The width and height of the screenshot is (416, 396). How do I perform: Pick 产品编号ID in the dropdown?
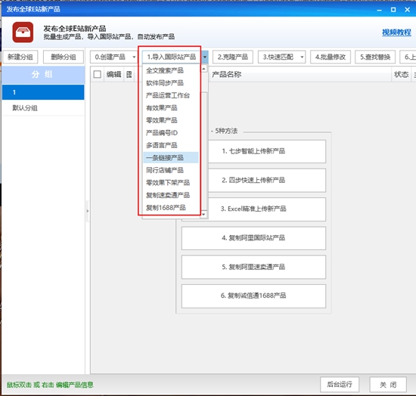(x=171, y=133)
